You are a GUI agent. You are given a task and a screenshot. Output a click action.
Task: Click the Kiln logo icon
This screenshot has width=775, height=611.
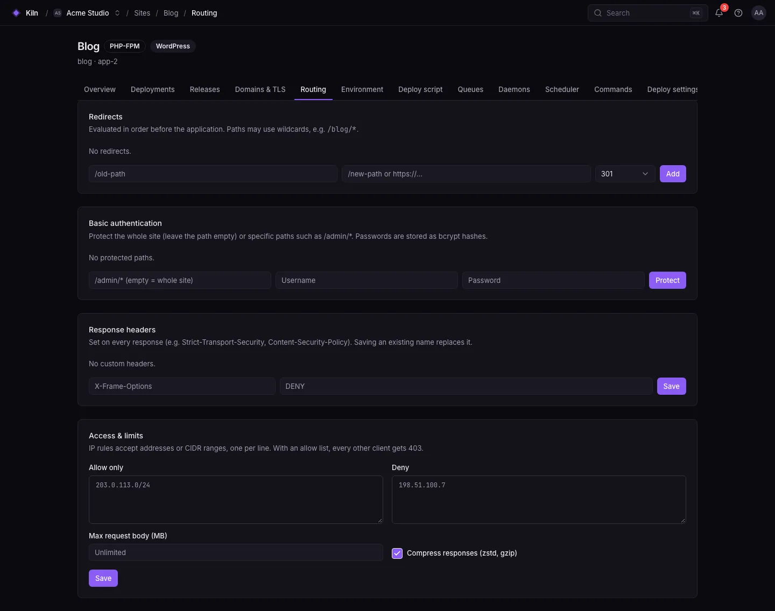click(x=16, y=13)
